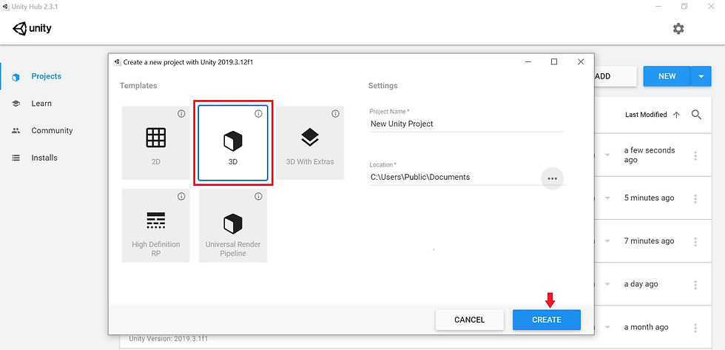Show info for the 3D template
The height and width of the screenshot is (350, 725).
click(258, 114)
